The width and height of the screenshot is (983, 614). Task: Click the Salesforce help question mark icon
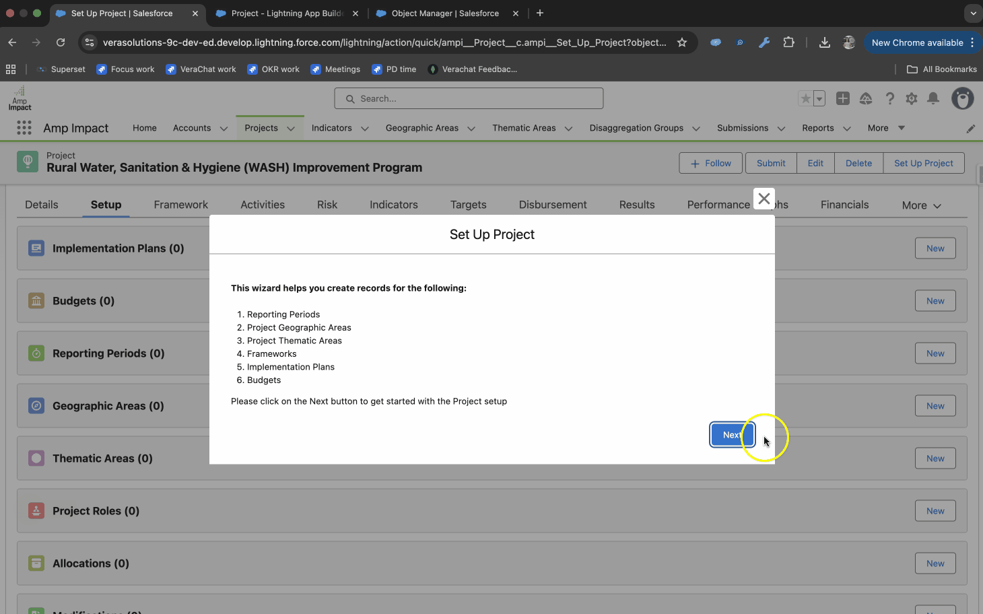pos(889,99)
